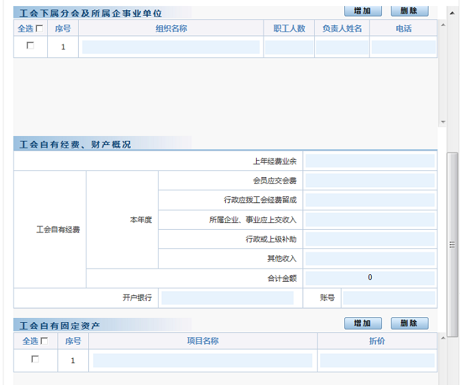Click section title 工会自有固定资产
460x385 pixels.
60,326
